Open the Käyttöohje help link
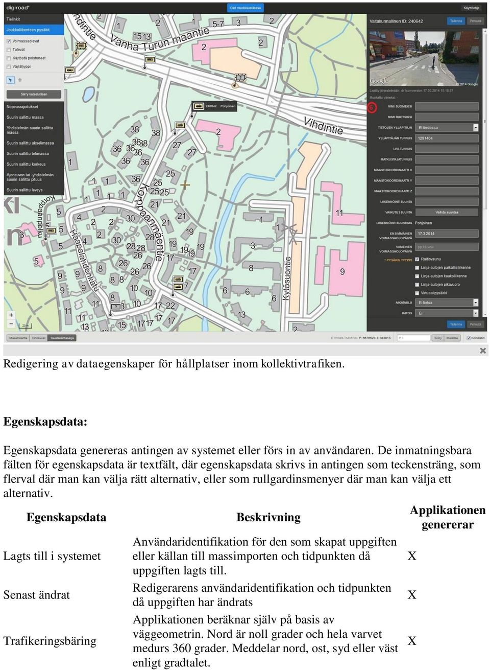This screenshot has width=490, height=670. tap(471, 8)
